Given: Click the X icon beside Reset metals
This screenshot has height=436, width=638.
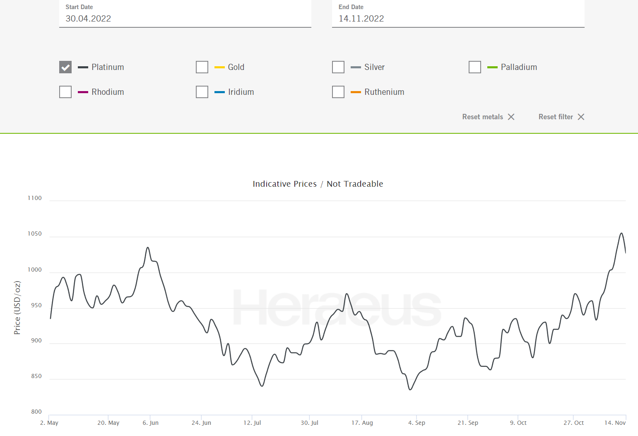Looking at the screenshot, I should (511, 117).
